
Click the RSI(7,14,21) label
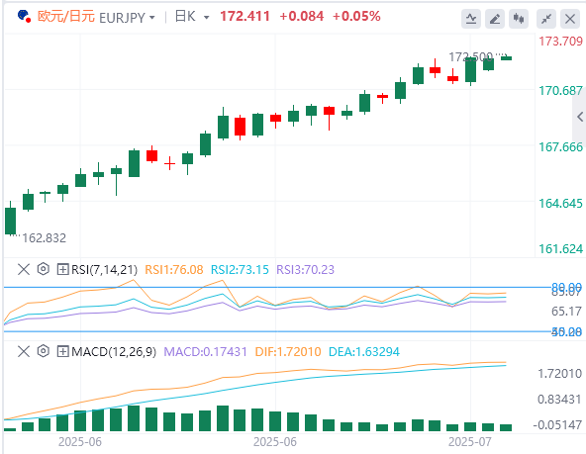point(104,270)
